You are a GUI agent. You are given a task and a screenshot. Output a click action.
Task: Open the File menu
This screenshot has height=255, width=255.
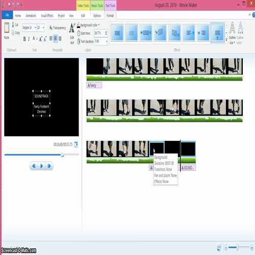tap(7, 15)
